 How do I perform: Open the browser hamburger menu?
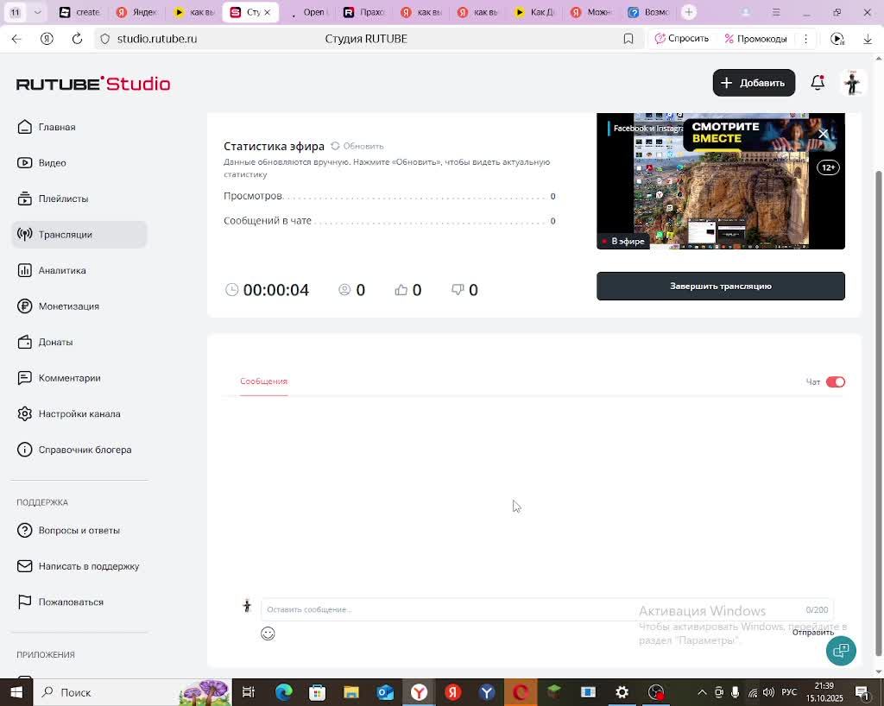(x=776, y=12)
